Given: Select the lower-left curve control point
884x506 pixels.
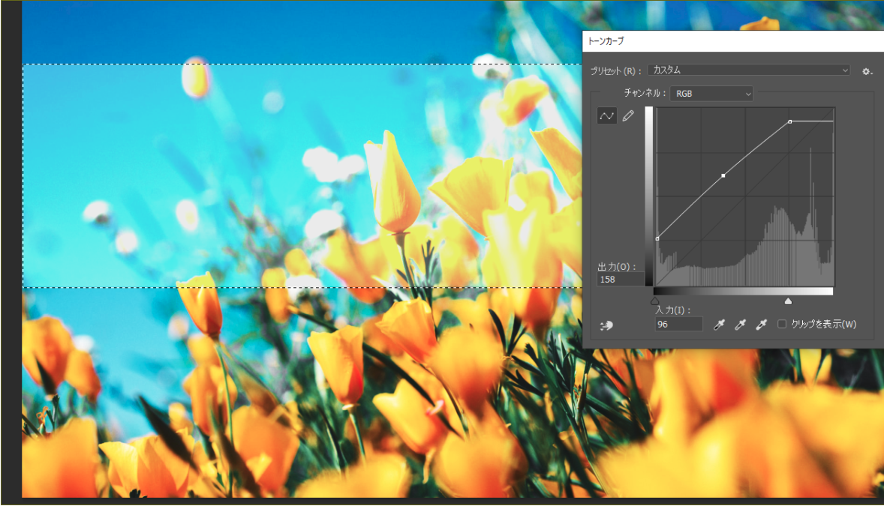Looking at the screenshot, I should point(657,239).
